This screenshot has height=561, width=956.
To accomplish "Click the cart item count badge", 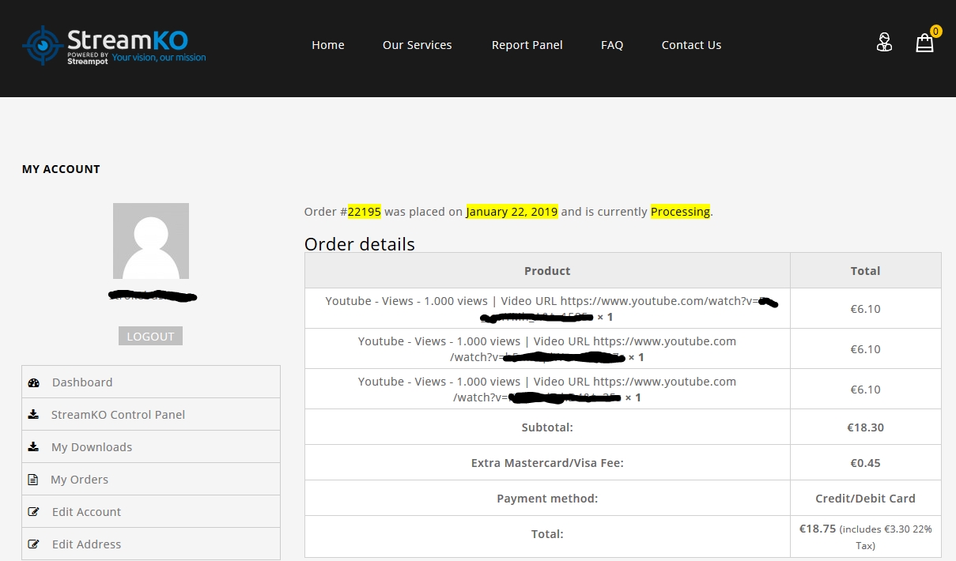I will [935, 32].
